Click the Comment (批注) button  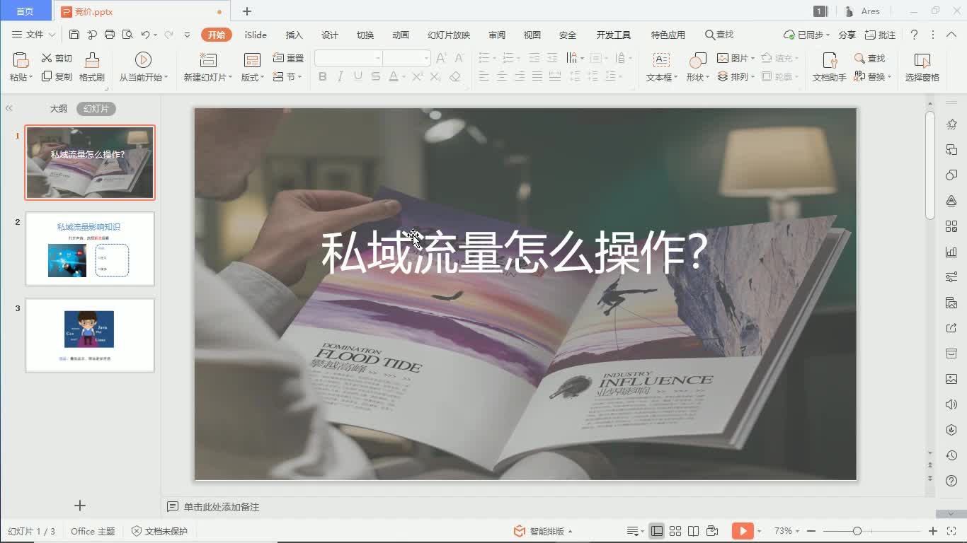(880, 35)
